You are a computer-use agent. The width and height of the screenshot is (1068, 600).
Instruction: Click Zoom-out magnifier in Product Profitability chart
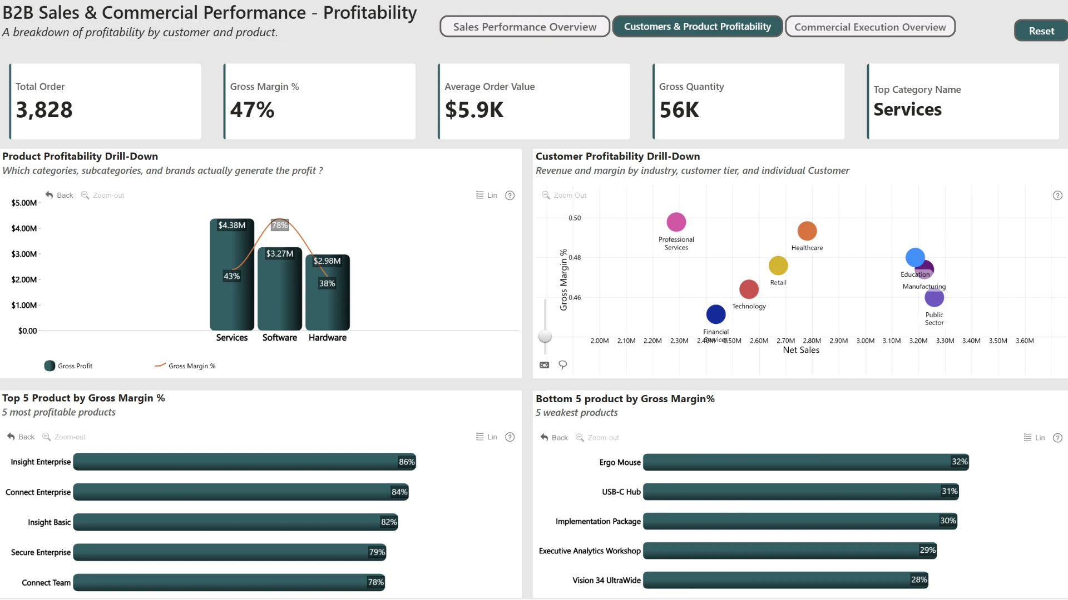click(85, 195)
